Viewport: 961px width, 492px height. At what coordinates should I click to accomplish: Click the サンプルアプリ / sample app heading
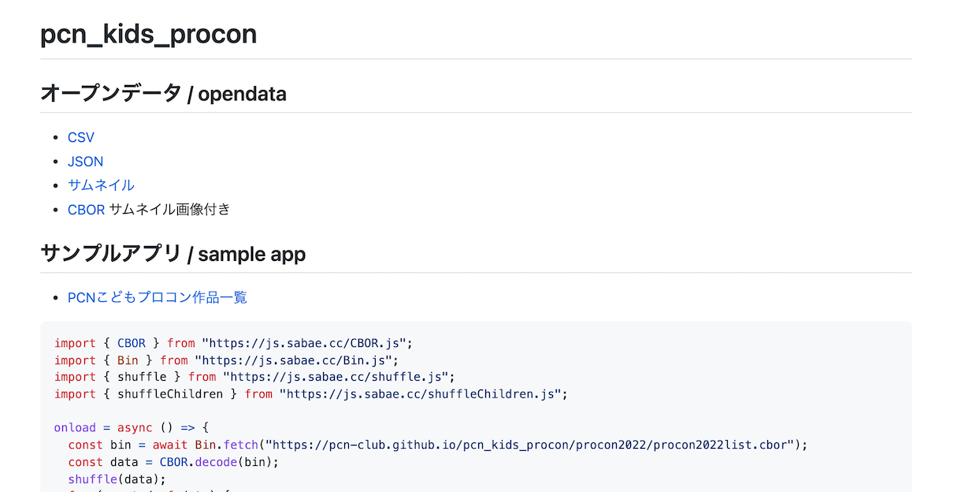pyautogui.click(x=173, y=254)
